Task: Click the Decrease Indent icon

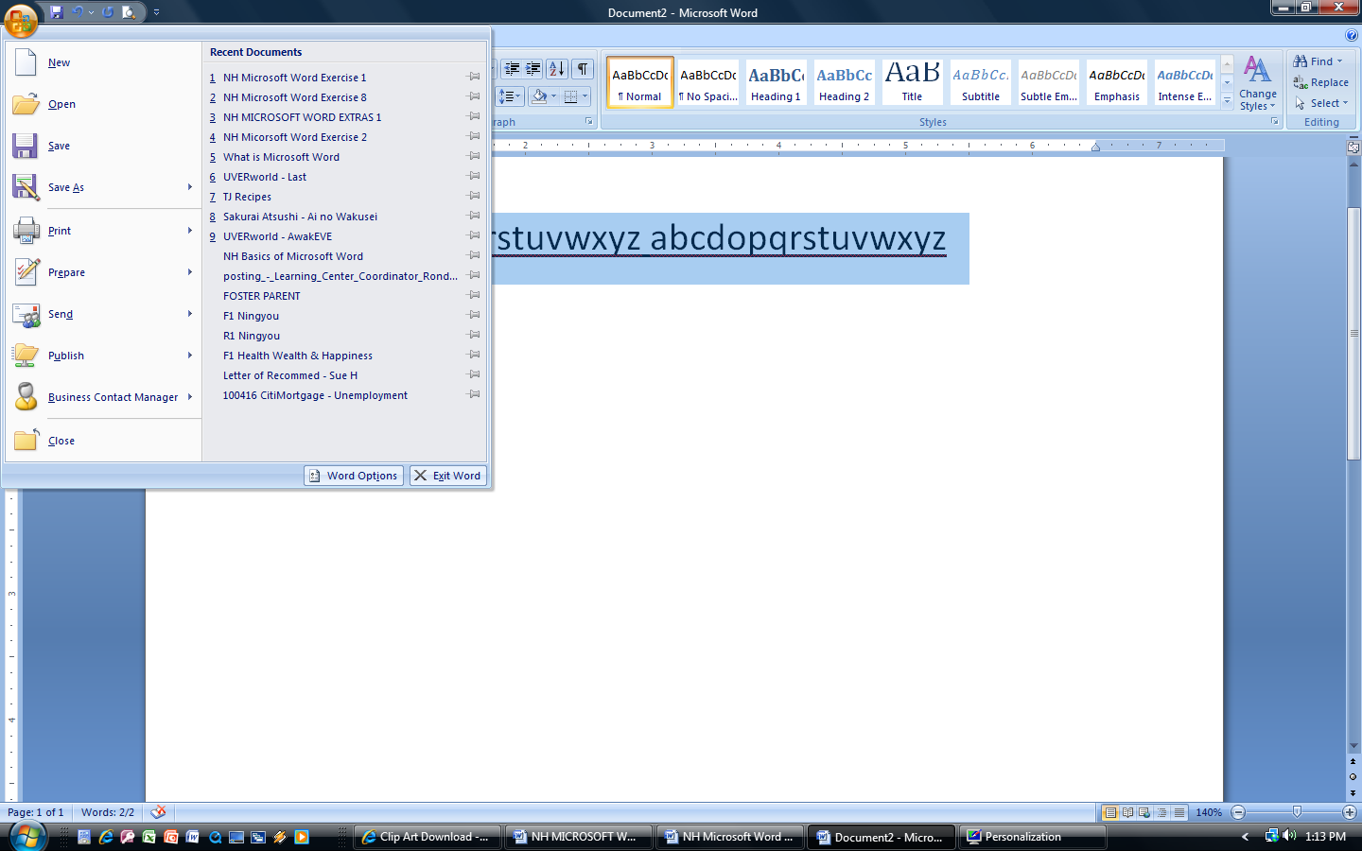Action: tap(512, 68)
